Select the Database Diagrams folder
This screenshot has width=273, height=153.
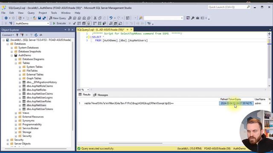tap(33, 59)
